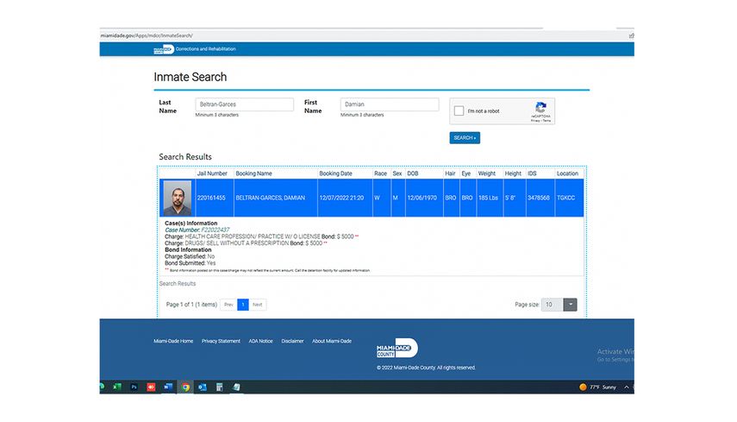Open Word from the taskbar

(x=168, y=387)
